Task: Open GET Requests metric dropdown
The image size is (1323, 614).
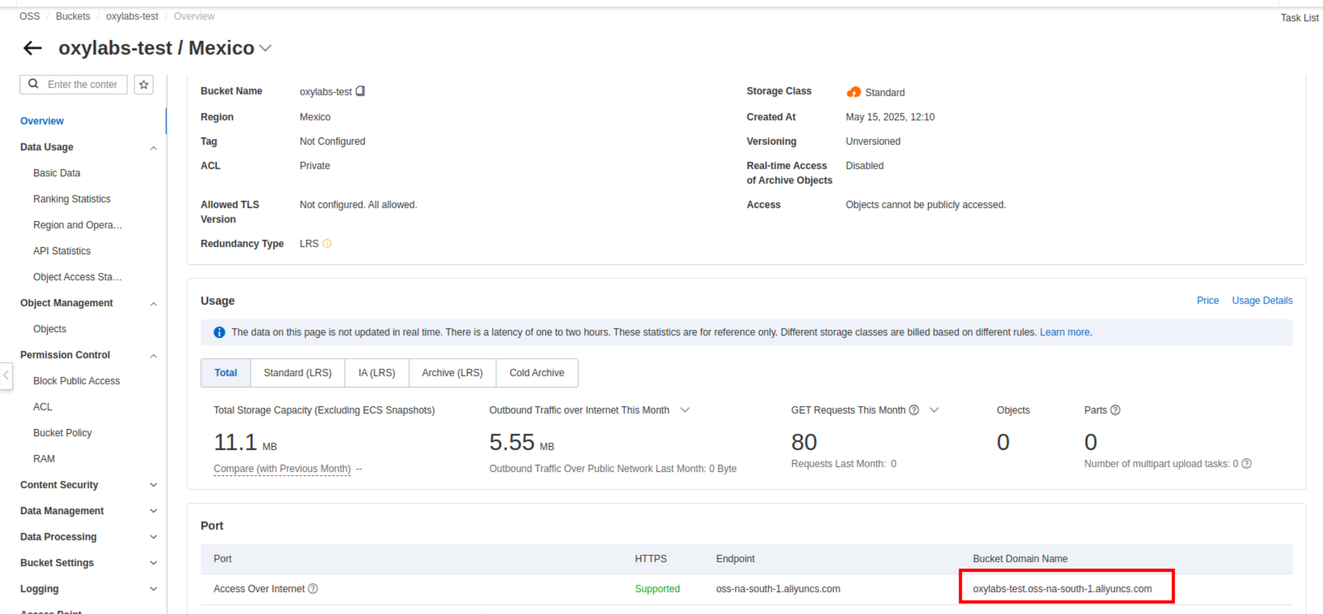Action: [934, 410]
